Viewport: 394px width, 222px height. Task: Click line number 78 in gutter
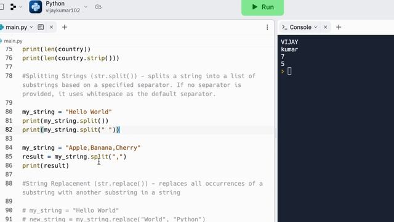(9, 76)
